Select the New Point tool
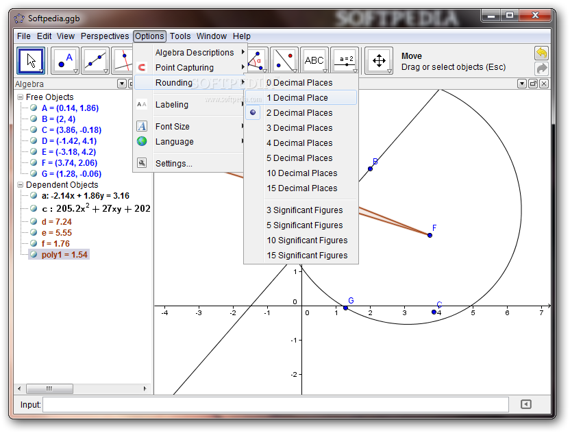Viewport: 570px width, 433px height. click(x=65, y=61)
